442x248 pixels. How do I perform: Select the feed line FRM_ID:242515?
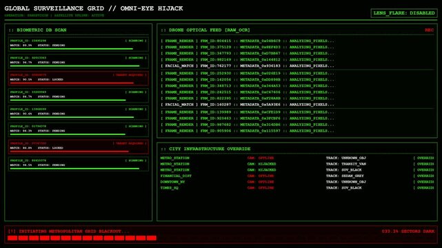coord(248,92)
